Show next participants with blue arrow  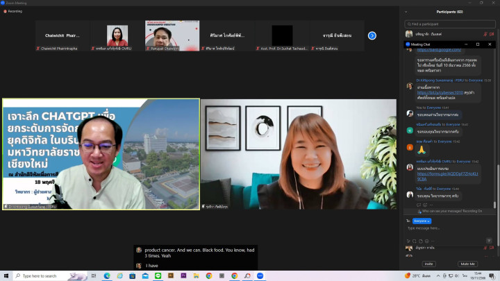tap(372, 35)
